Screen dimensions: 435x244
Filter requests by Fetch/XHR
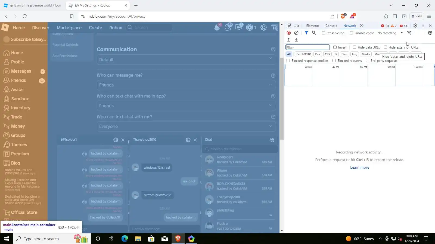tap(303, 54)
